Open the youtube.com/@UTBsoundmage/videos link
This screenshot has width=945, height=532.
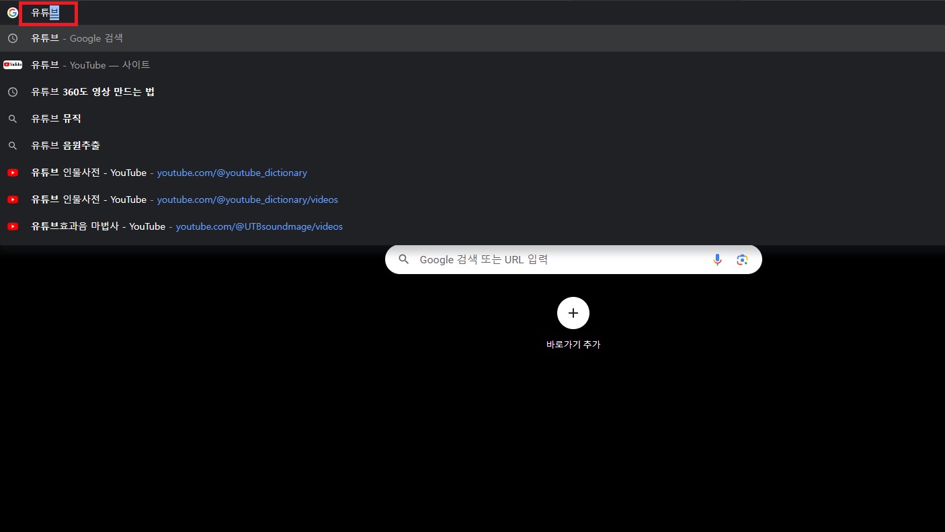(x=259, y=226)
